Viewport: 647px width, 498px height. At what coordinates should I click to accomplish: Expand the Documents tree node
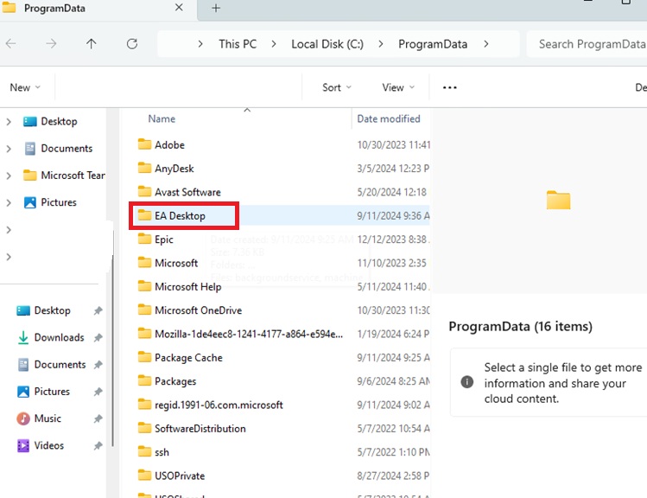pos(9,149)
